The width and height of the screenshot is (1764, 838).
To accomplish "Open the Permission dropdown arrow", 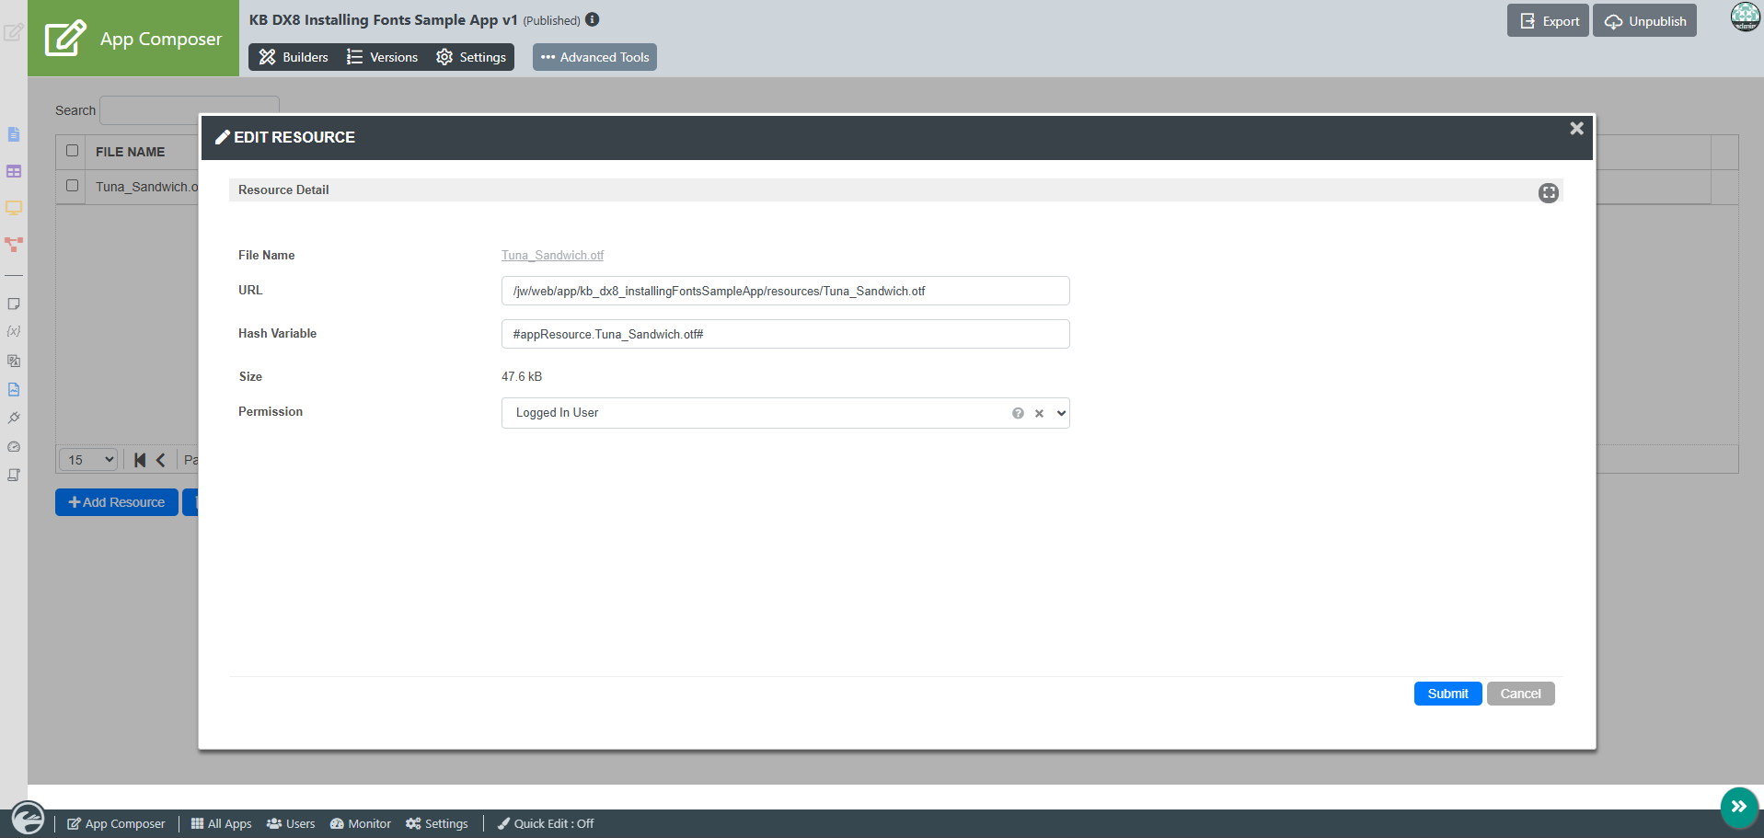I will [1061, 413].
